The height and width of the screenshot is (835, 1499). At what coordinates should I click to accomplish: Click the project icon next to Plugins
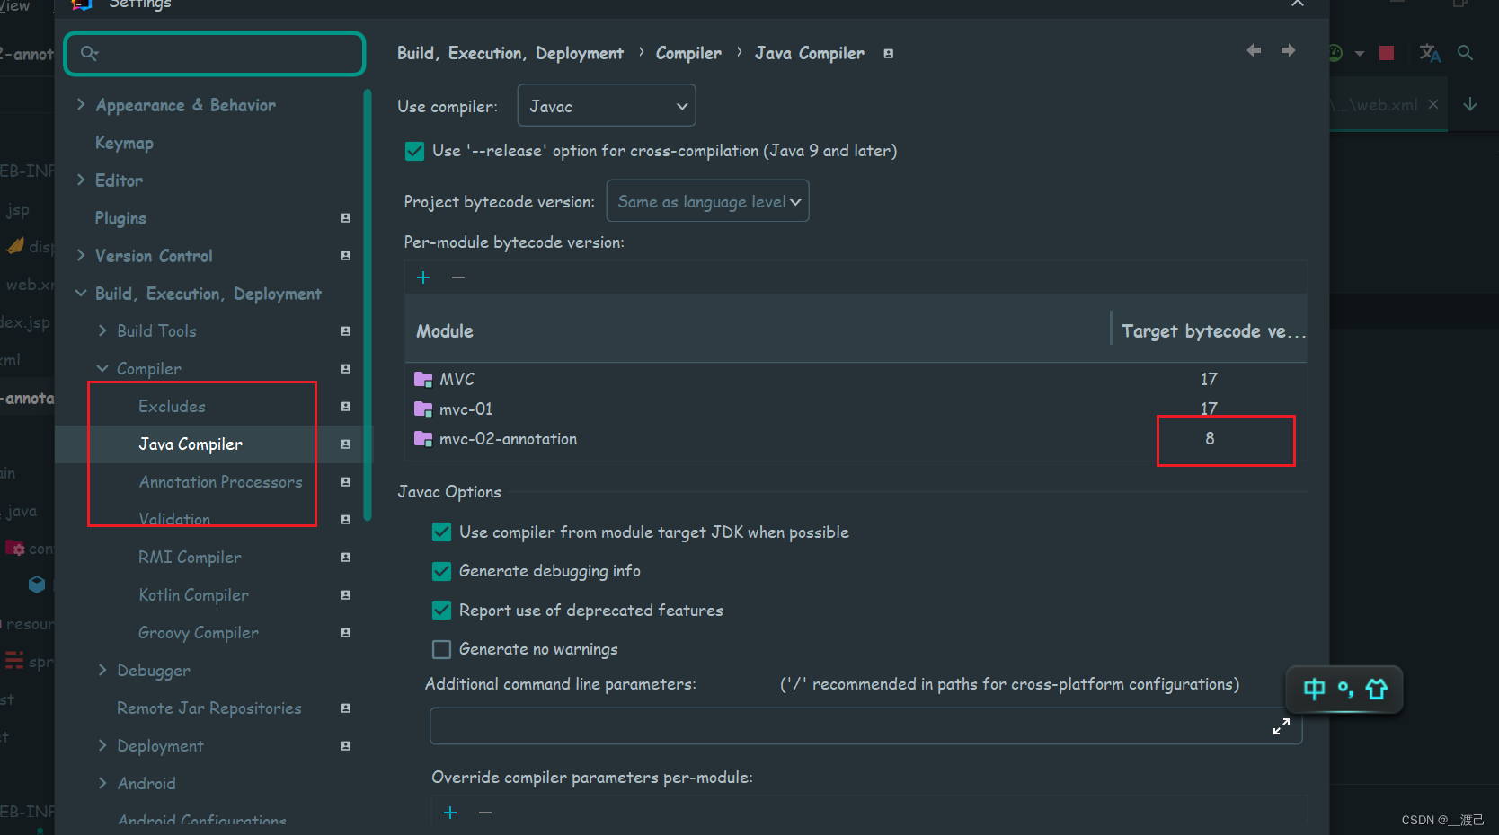[346, 218]
